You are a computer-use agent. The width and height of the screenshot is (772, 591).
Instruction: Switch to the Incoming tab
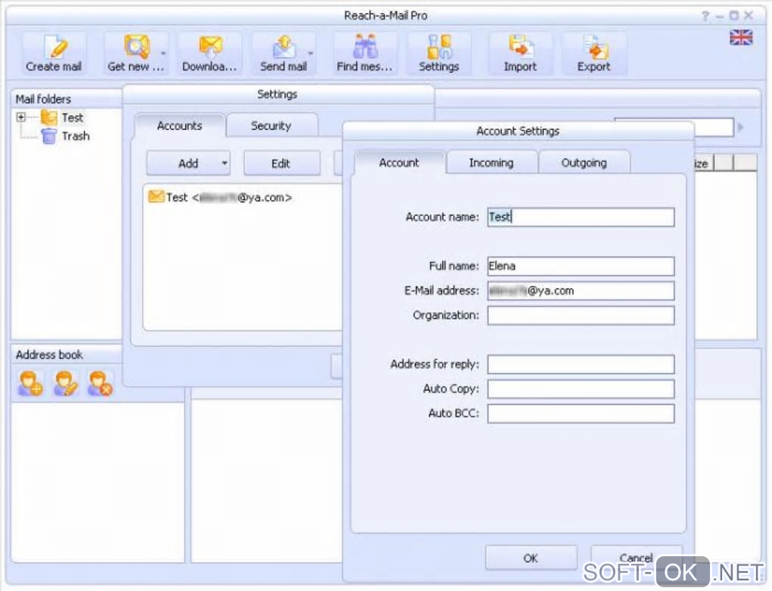tap(491, 162)
